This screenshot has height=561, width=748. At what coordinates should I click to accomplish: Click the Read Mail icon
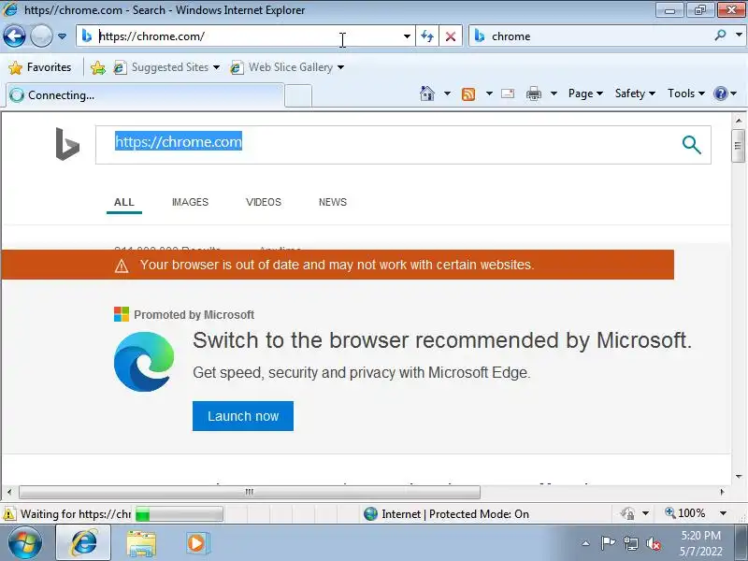point(508,93)
